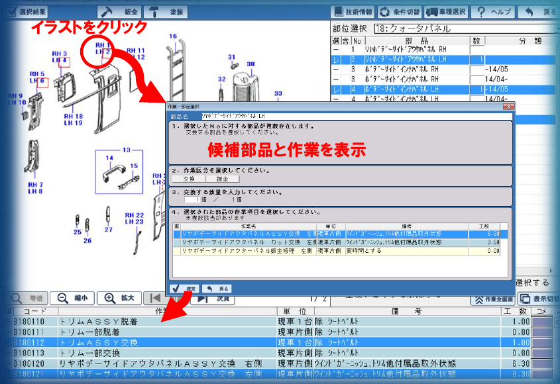
Task: Select ボデーサイドインナパネル RH row dated -14/05
Action: coord(443,70)
